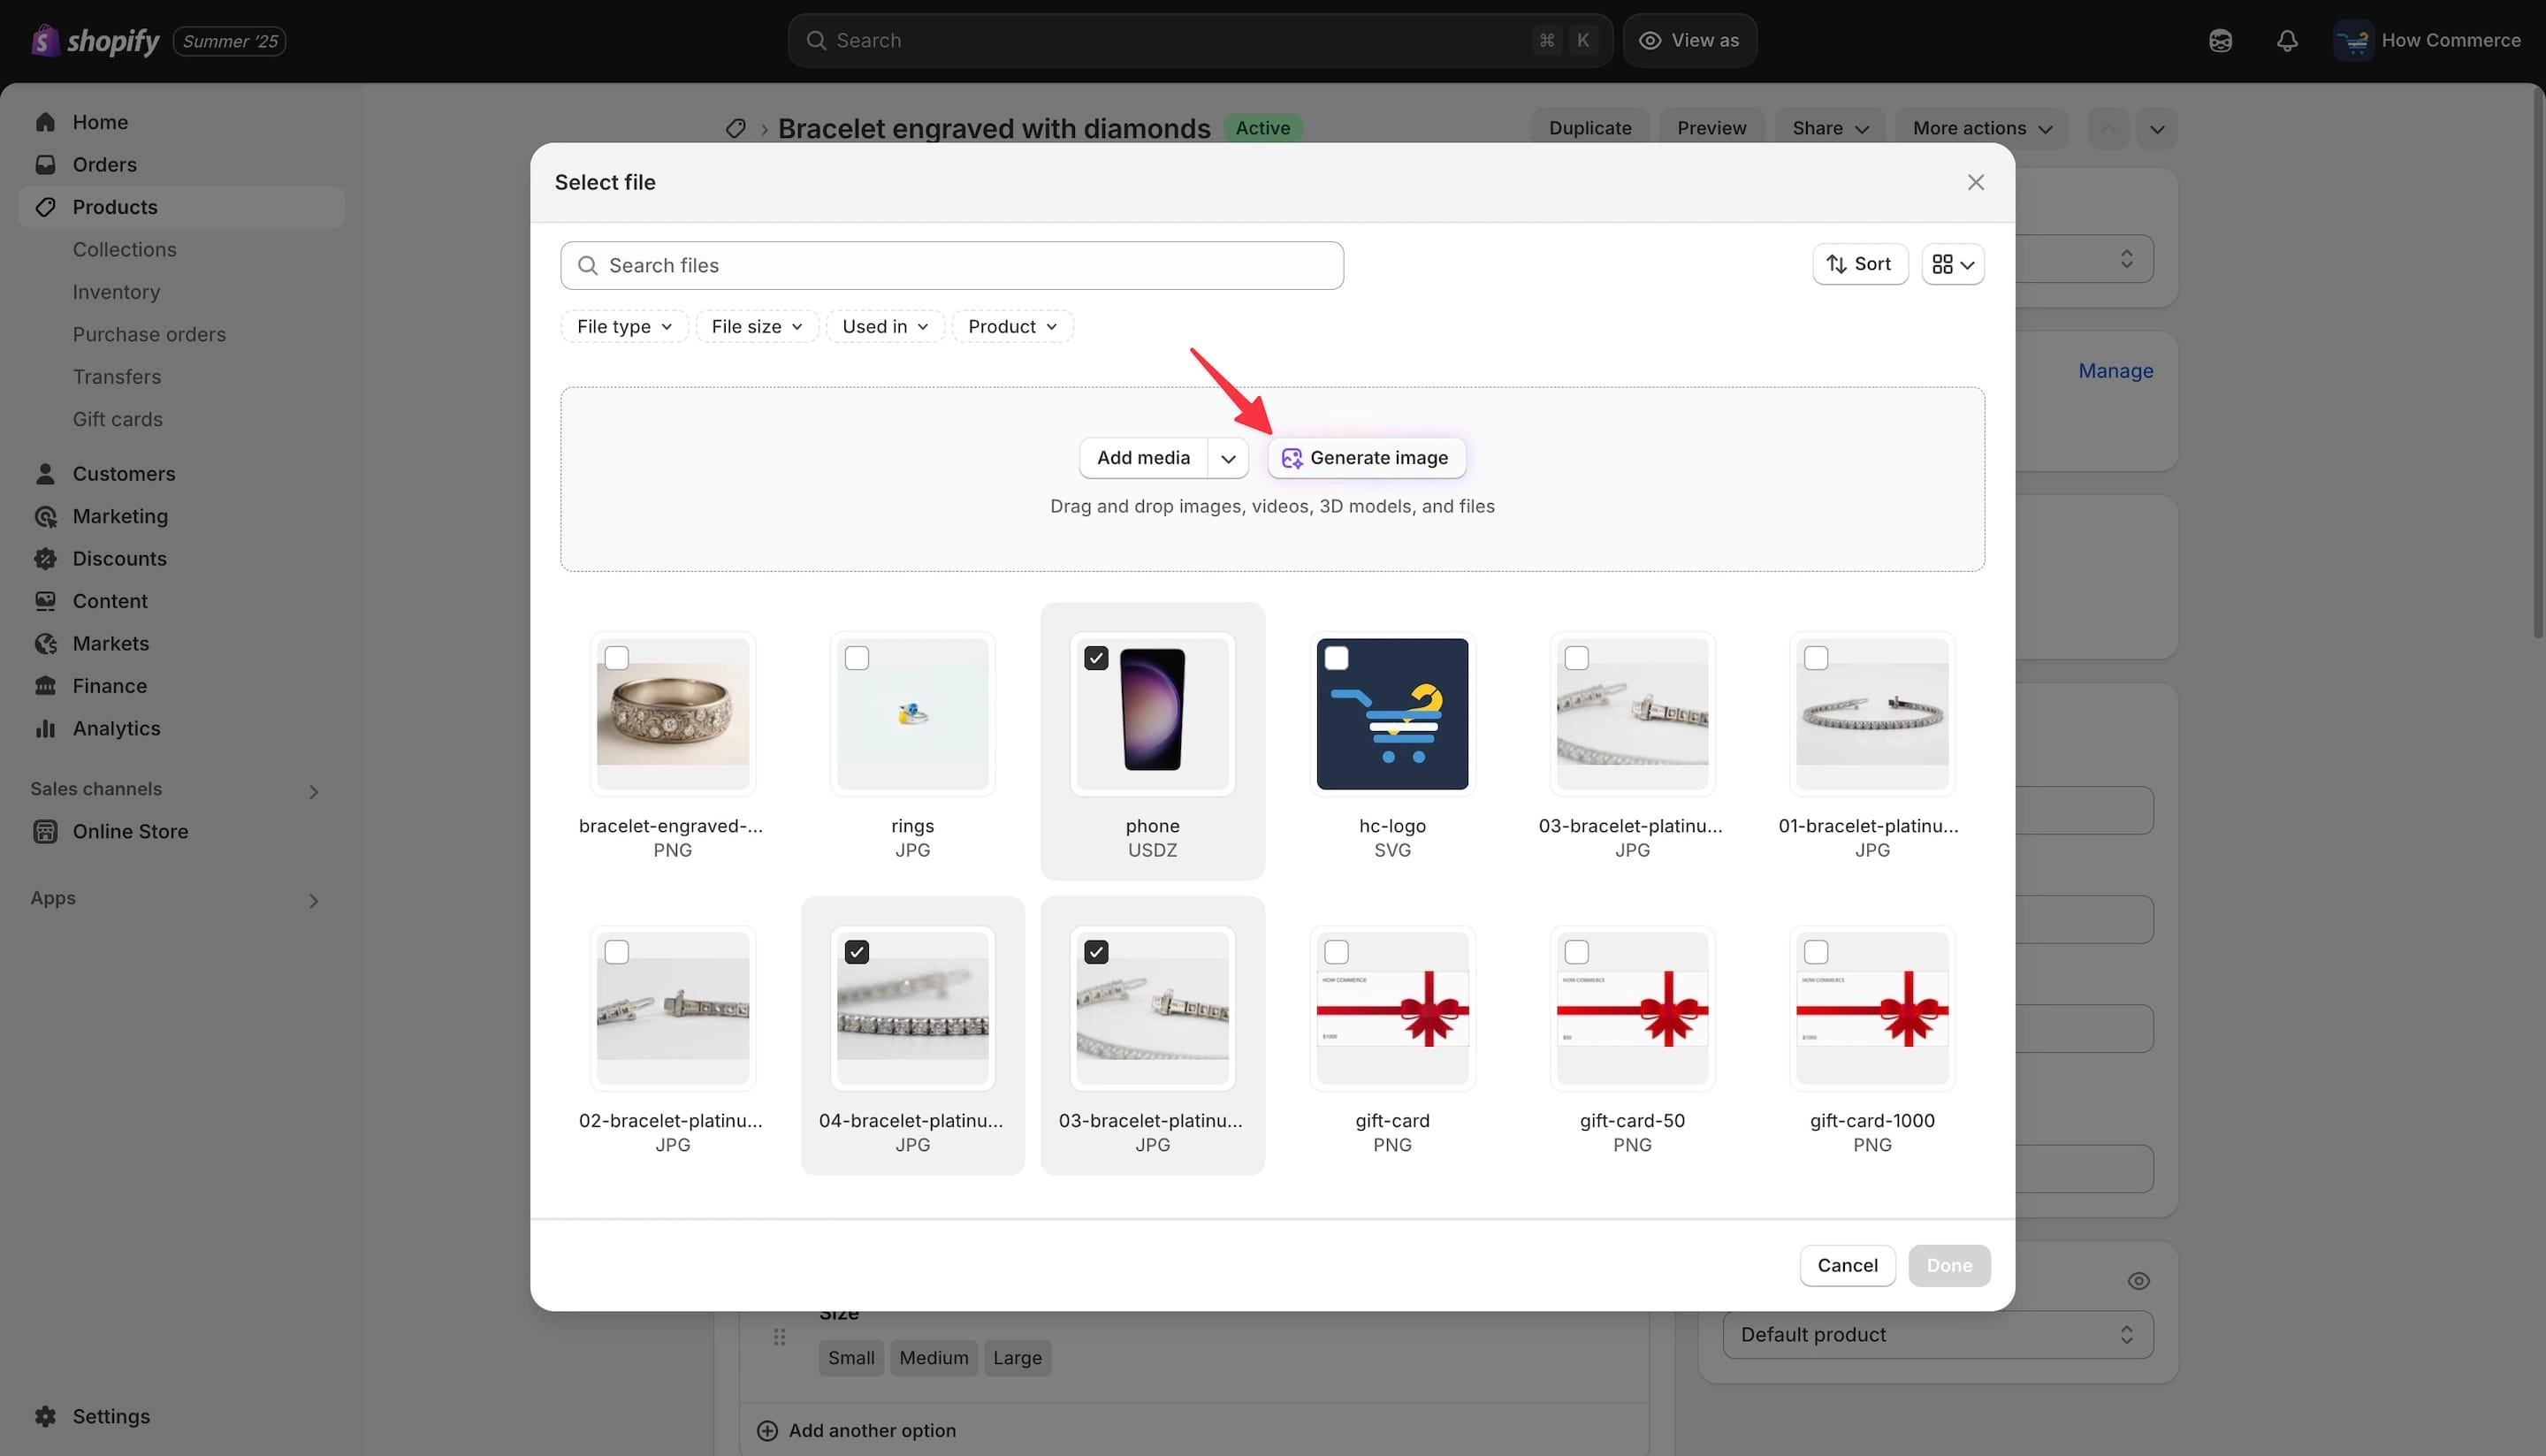Click the Online Store icon
This screenshot has width=2546, height=1456.
(45, 831)
